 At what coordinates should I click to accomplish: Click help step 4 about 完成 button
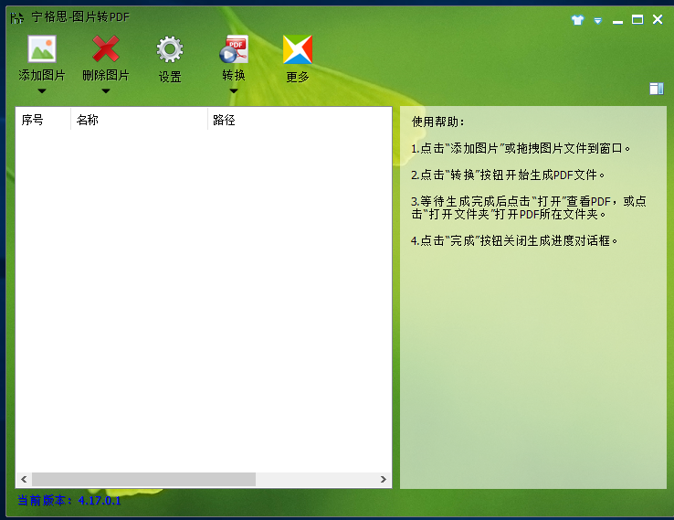[514, 241]
